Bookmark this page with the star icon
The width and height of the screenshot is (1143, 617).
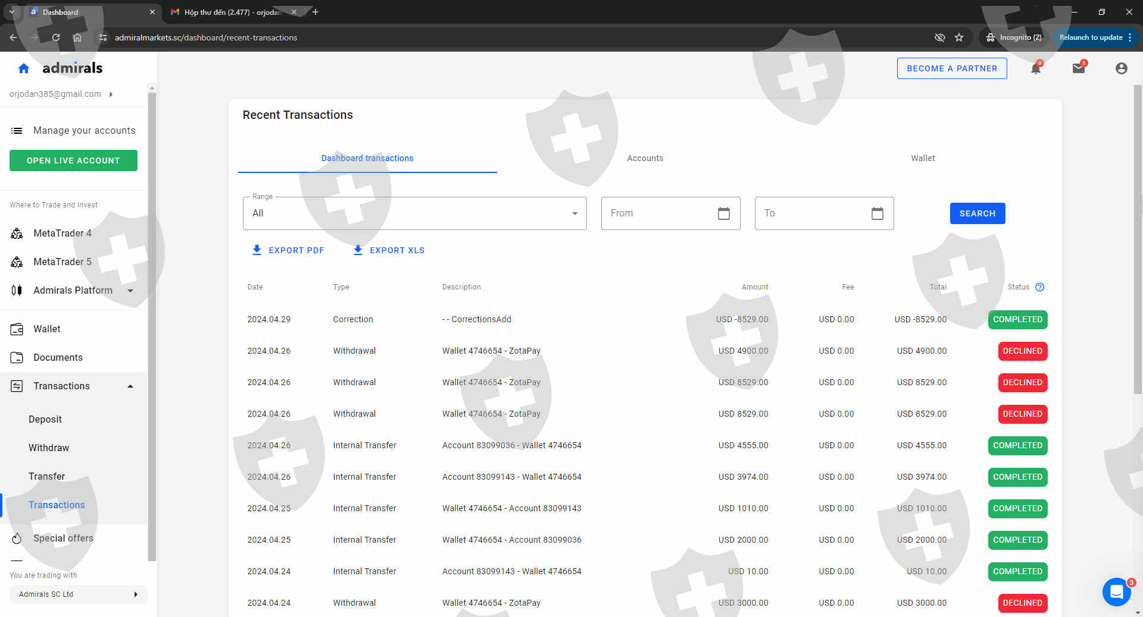959,37
